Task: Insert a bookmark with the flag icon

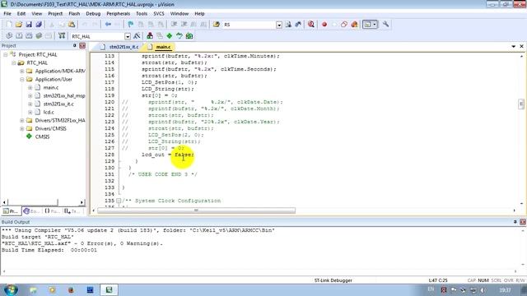Action: tap(130, 24)
